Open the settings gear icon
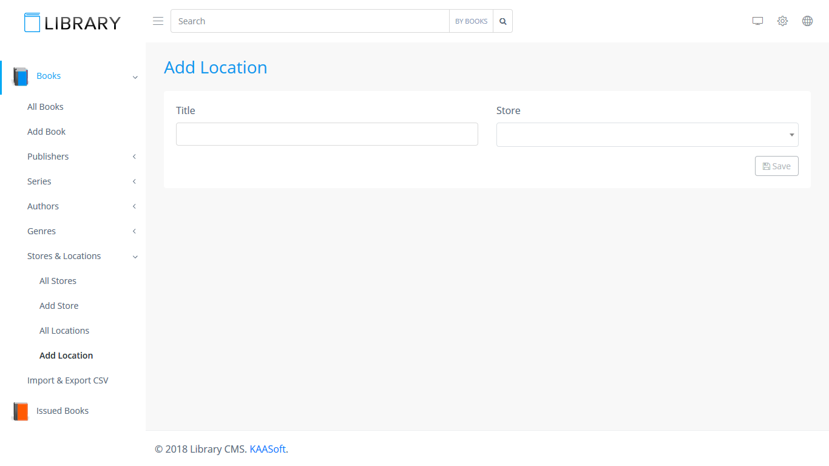 point(782,21)
